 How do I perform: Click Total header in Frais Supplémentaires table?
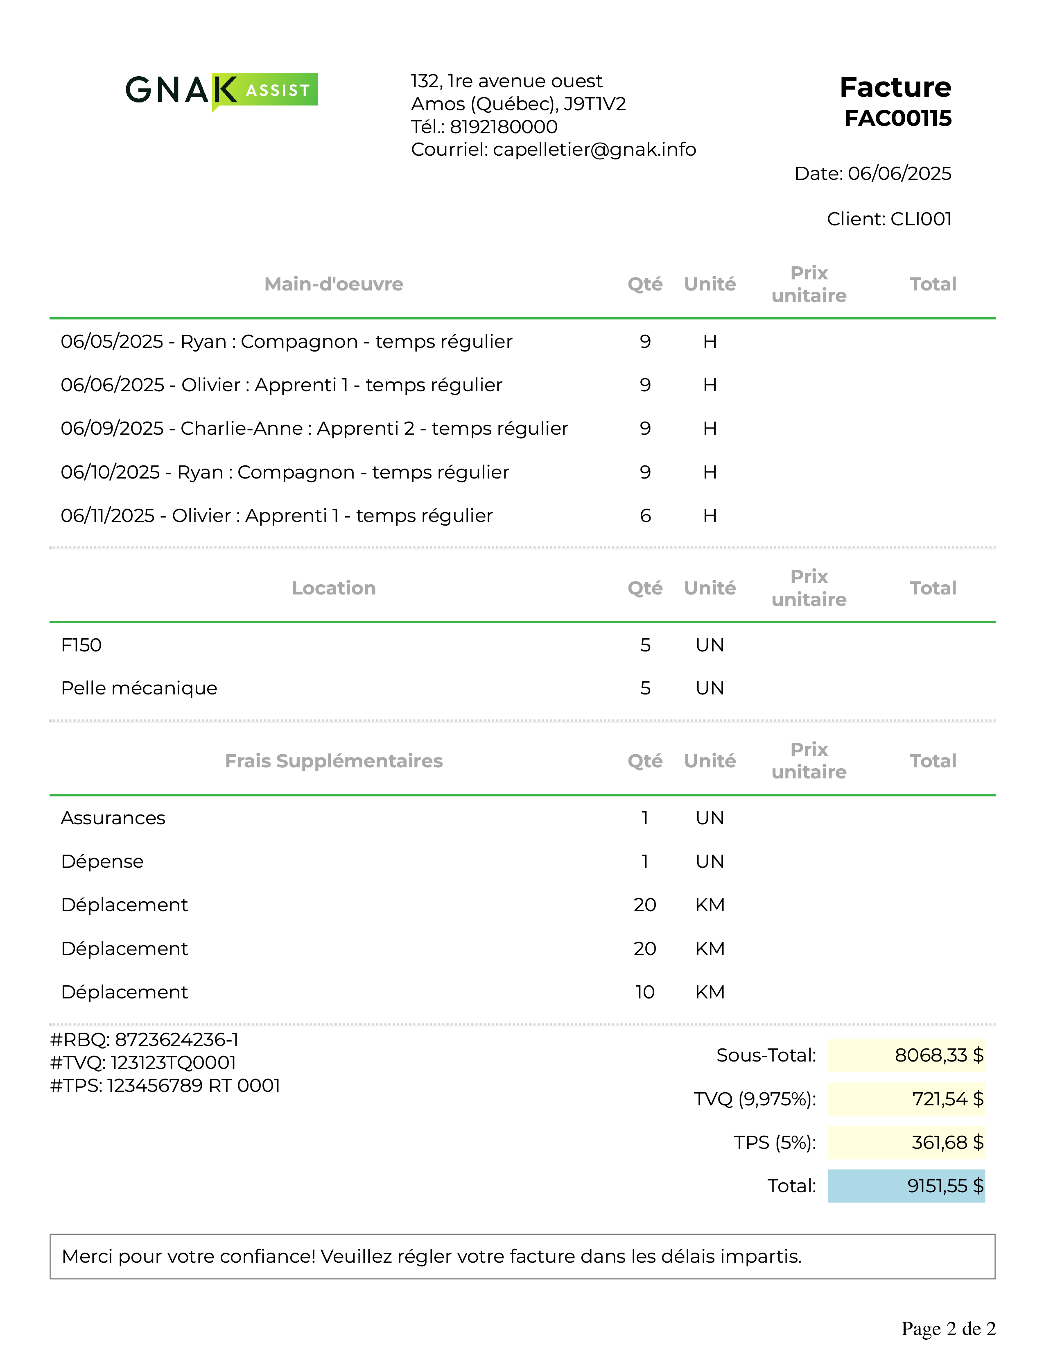point(933,761)
